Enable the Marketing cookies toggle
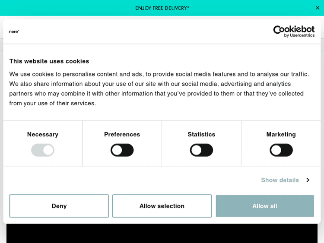The image size is (324, 243). click(281, 150)
